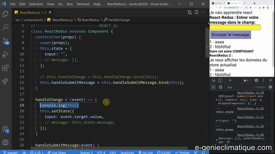Screen dimensions: 275x154
Task: Expand the $$typeof console object
Action: [217, 100]
